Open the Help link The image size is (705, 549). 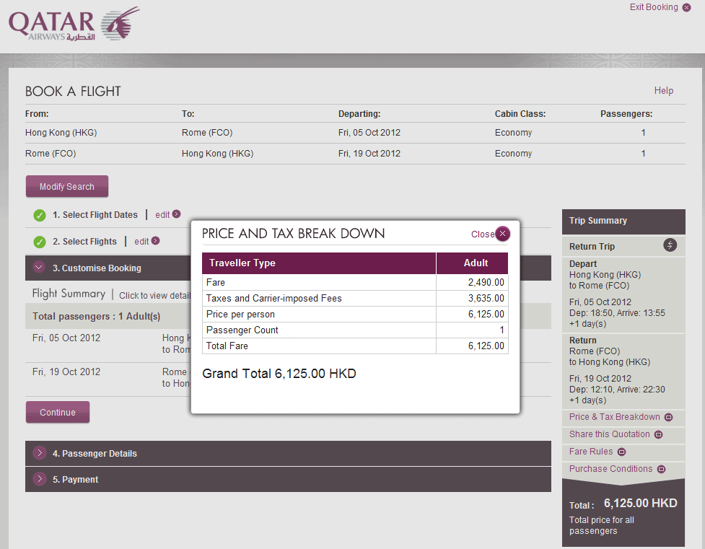pyautogui.click(x=663, y=91)
